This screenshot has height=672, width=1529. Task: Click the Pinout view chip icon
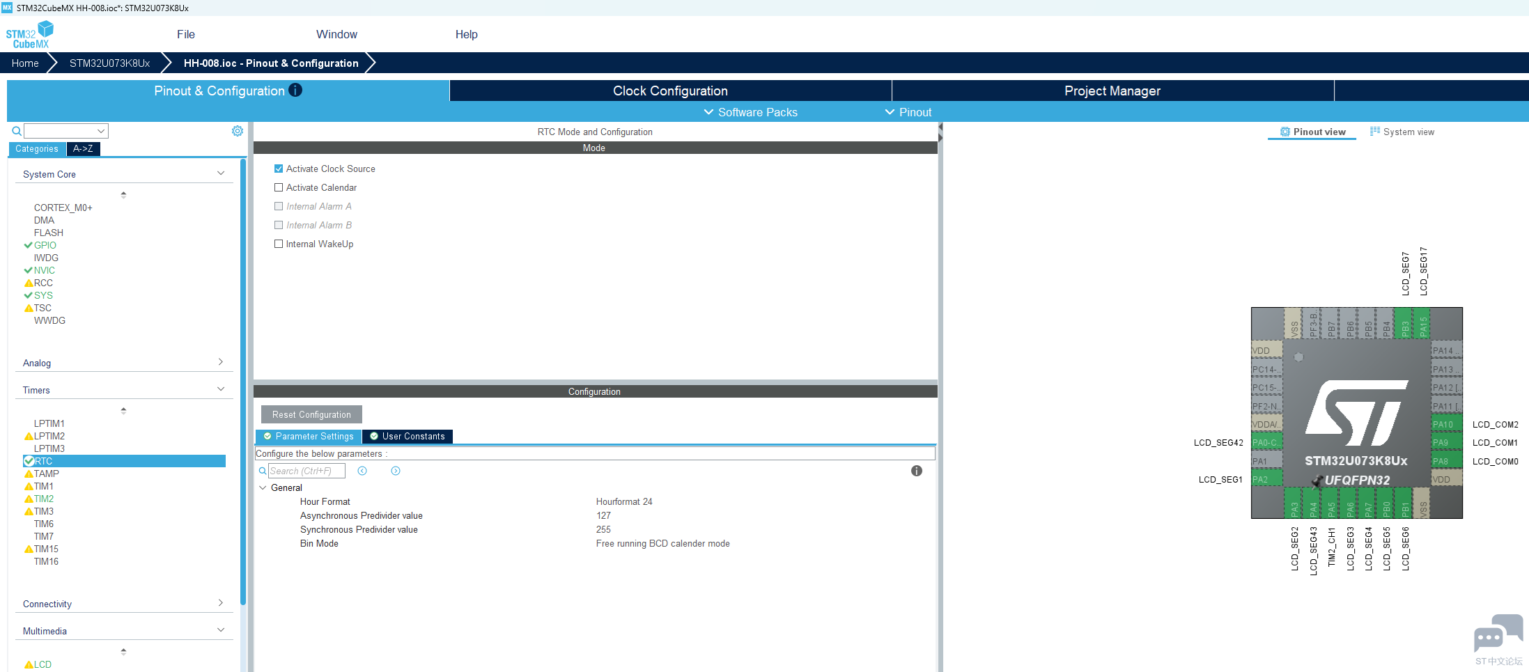tap(1285, 132)
